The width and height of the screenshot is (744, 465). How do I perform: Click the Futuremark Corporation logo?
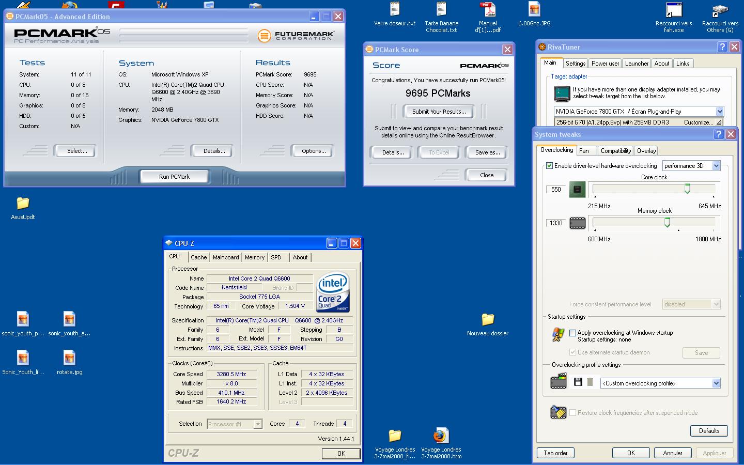(296, 36)
